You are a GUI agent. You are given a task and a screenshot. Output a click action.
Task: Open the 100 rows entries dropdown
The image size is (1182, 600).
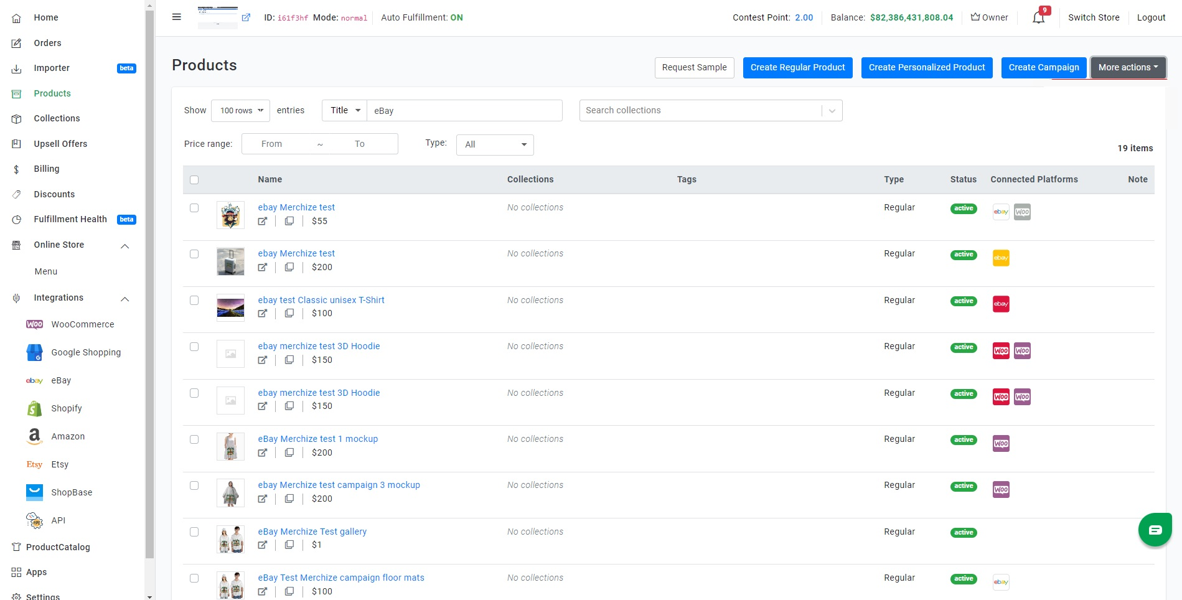(x=241, y=111)
